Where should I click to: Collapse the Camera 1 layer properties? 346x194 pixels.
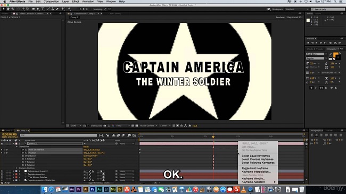coord(14,144)
